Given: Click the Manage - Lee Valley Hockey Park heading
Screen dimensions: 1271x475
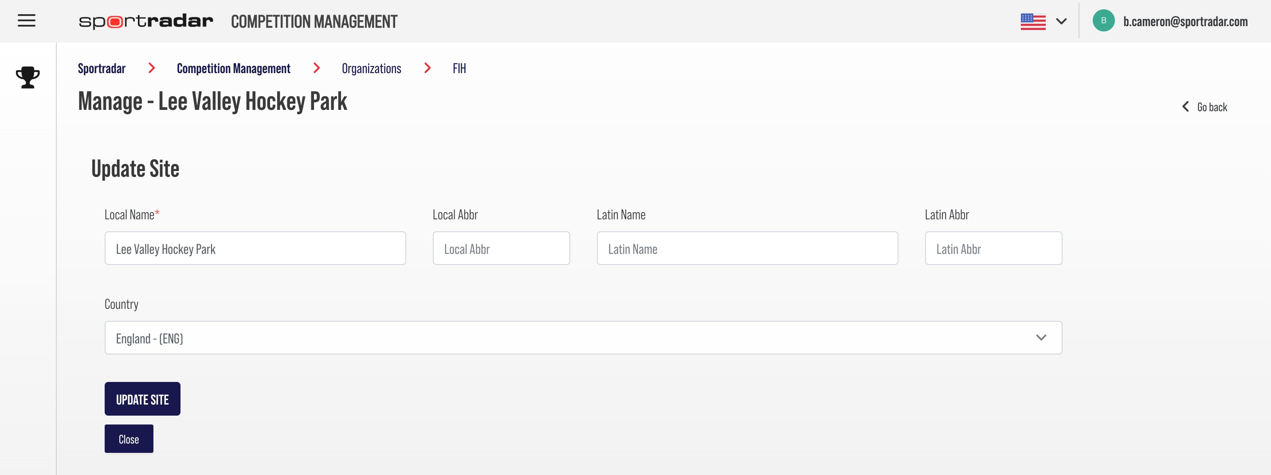Looking at the screenshot, I should tap(213, 101).
